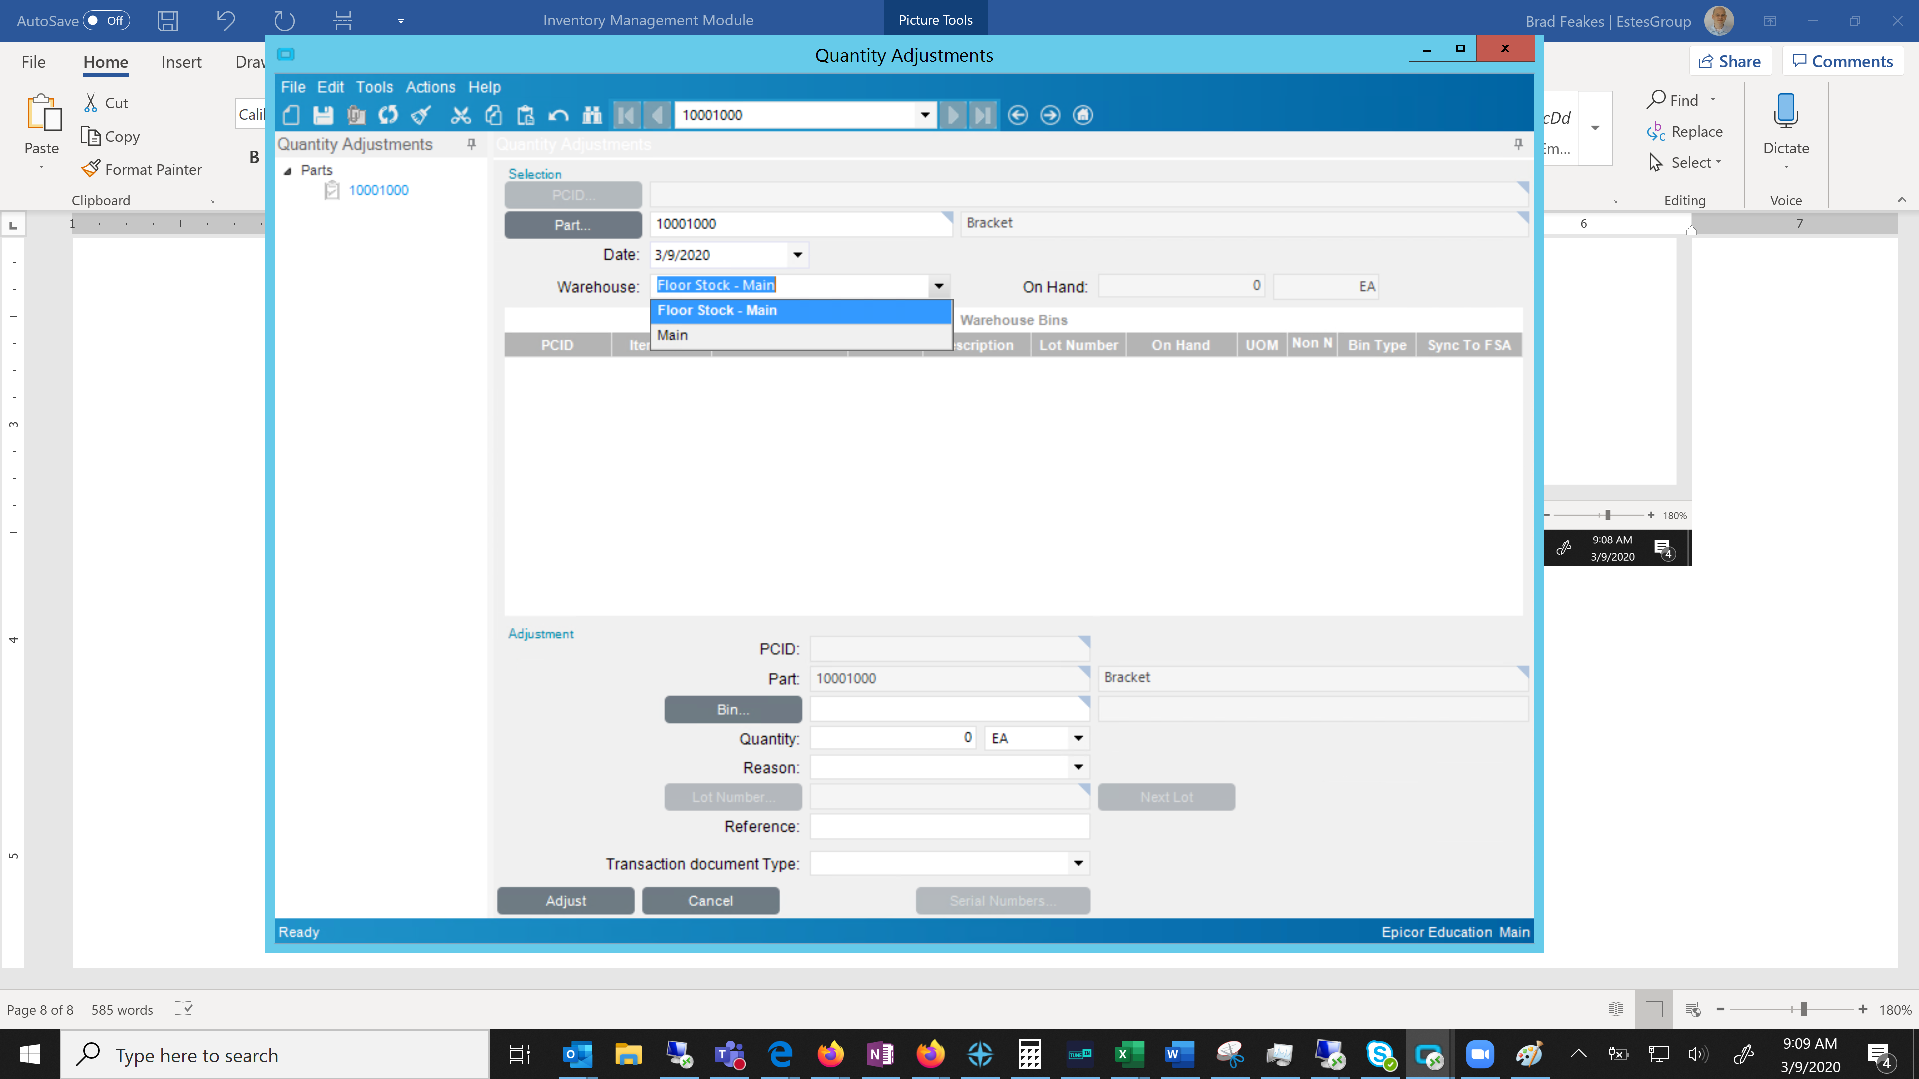
Task: Select Main warehouse option in list
Action: tap(801, 335)
